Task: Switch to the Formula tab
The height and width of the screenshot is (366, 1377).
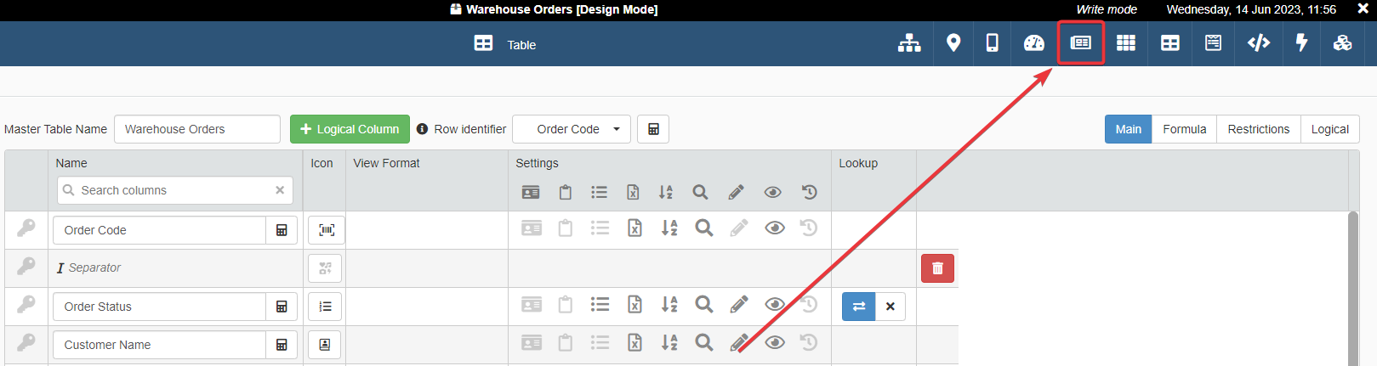Action: tap(1184, 129)
